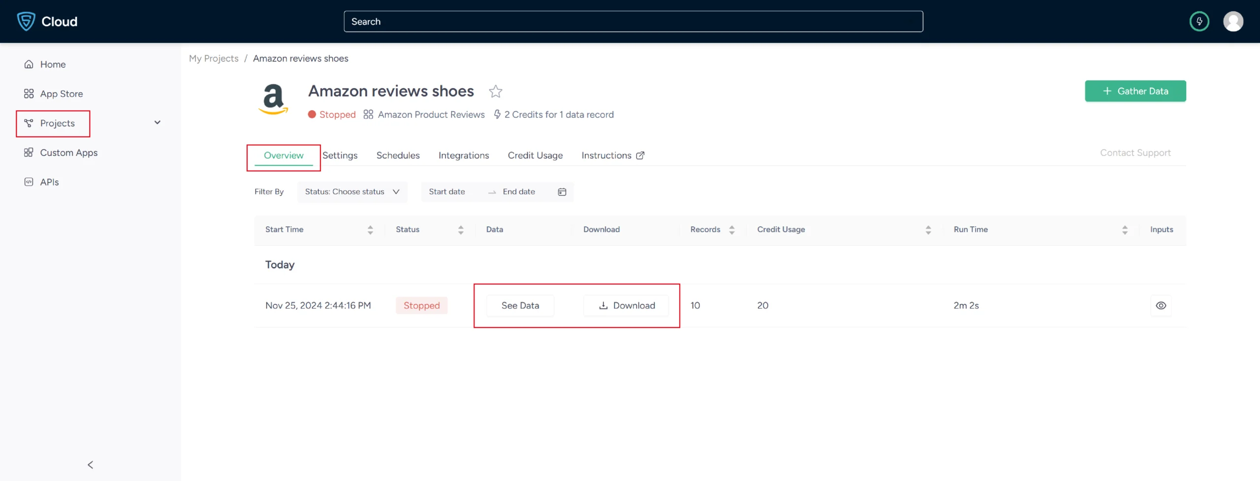
Task: Click the Start date field
Action: click(x=446, y=192)
